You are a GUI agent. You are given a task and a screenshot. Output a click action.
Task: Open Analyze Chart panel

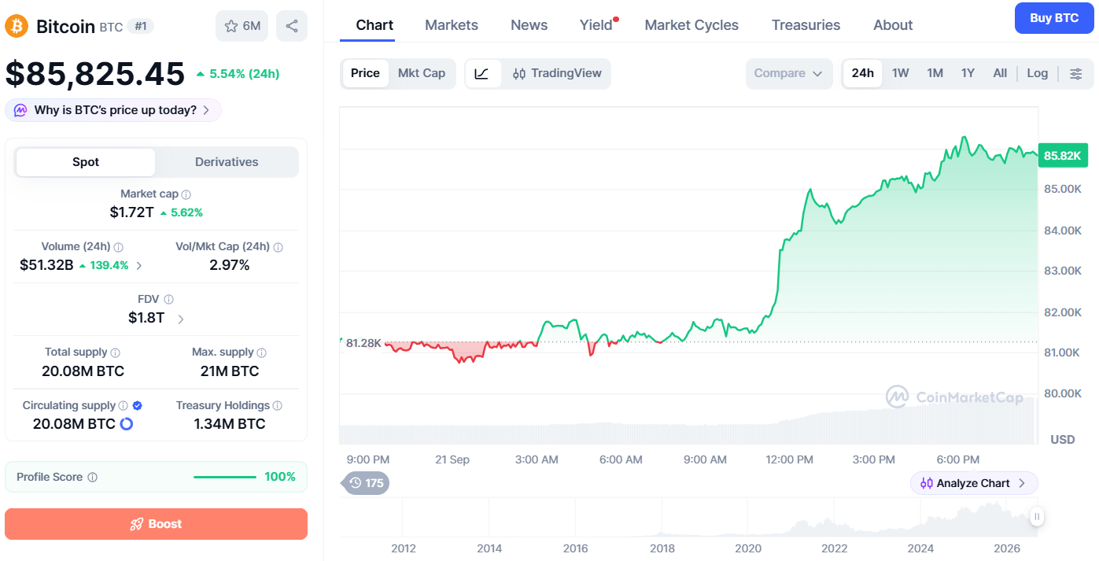(974, 483)
